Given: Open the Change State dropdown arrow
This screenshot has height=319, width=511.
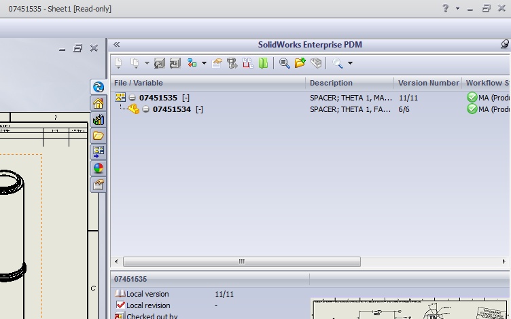Looking at the screenshot, I should coord(204,63).
